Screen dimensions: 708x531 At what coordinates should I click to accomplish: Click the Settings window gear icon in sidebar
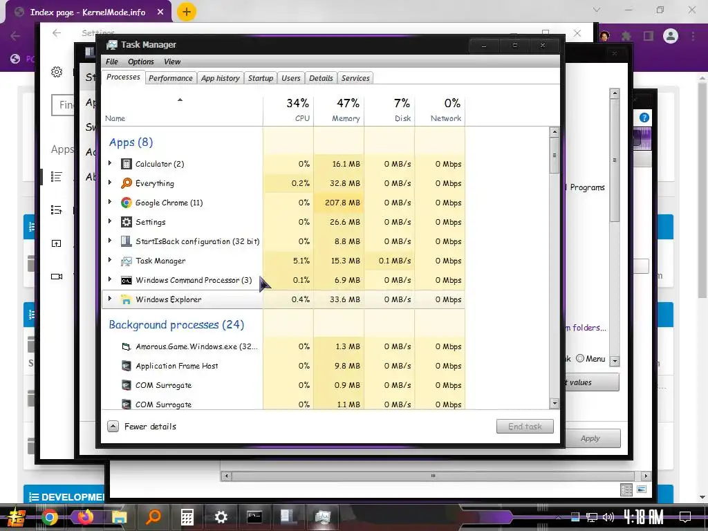tap(57, 72)
